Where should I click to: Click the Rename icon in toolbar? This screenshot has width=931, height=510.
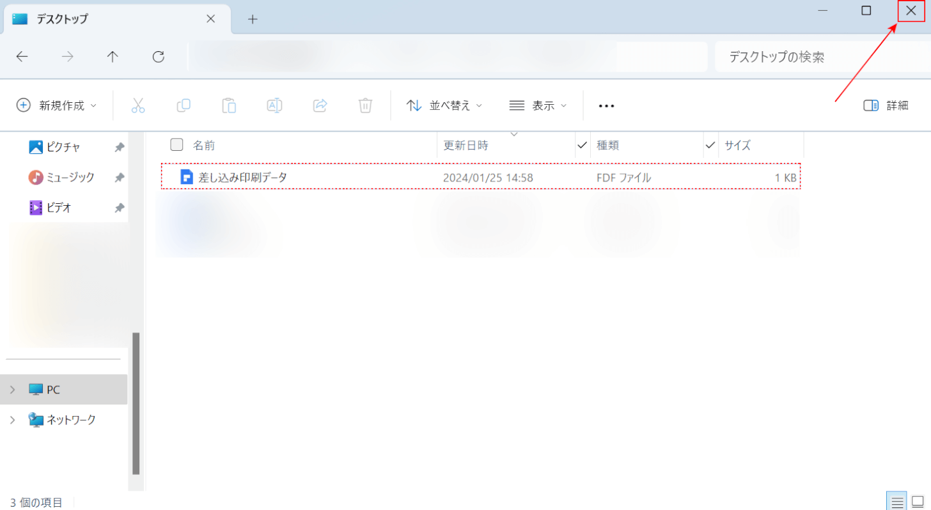[x=274, y=105]
